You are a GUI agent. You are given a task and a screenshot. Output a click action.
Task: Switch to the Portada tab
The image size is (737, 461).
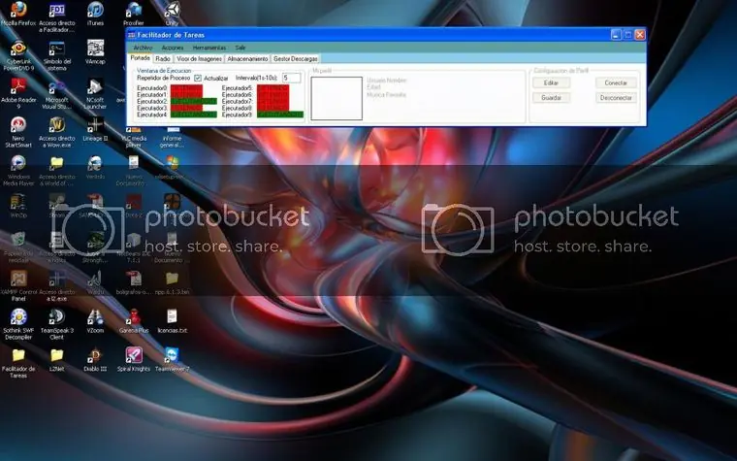pos(140,58)
